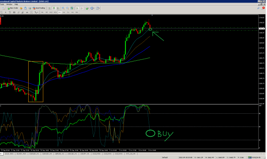This screenshot has height=159, width=267.
Task: Switch to the EURUSD,H1 chart tab
Action: coord(34,154)
